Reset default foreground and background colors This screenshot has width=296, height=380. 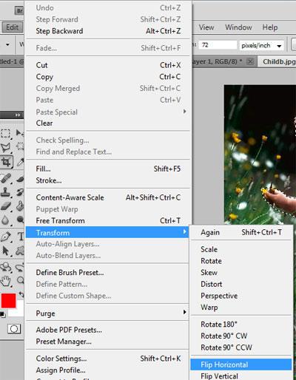pos(2,314)
